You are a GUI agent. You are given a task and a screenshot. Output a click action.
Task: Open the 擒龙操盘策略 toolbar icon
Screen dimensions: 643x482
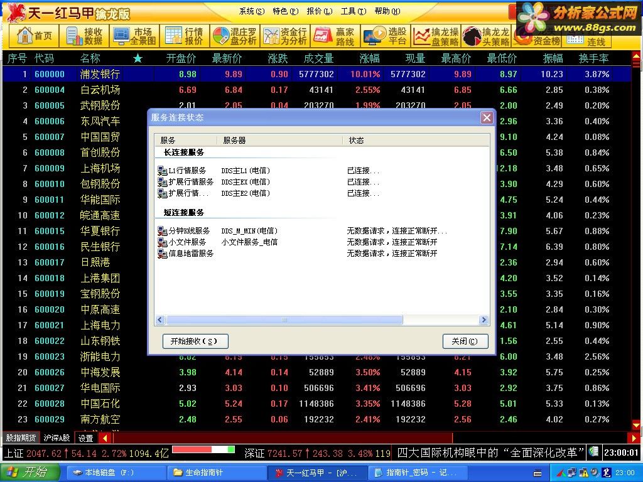tap(436, 36)
